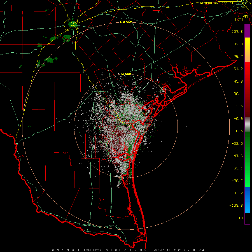Click the -32.0 value on the velocity scale

click(237, 144)
